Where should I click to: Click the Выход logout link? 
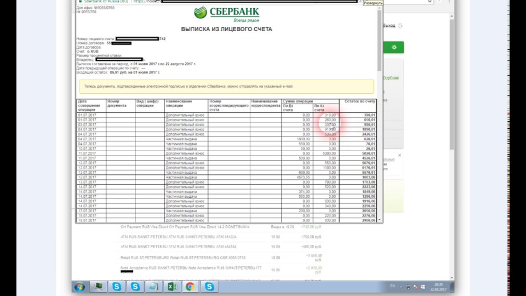389,25
